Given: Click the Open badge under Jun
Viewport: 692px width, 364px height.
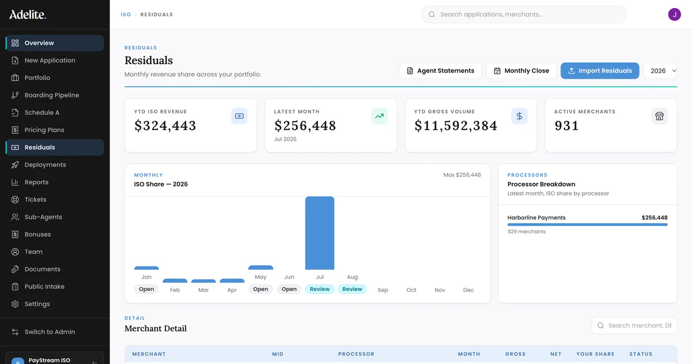Looking at the screenshot, I should point(289,289).
